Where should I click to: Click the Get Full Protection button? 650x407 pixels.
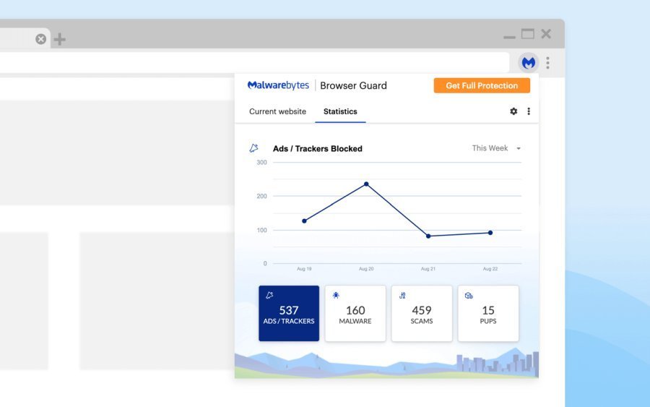click(482, 85)
